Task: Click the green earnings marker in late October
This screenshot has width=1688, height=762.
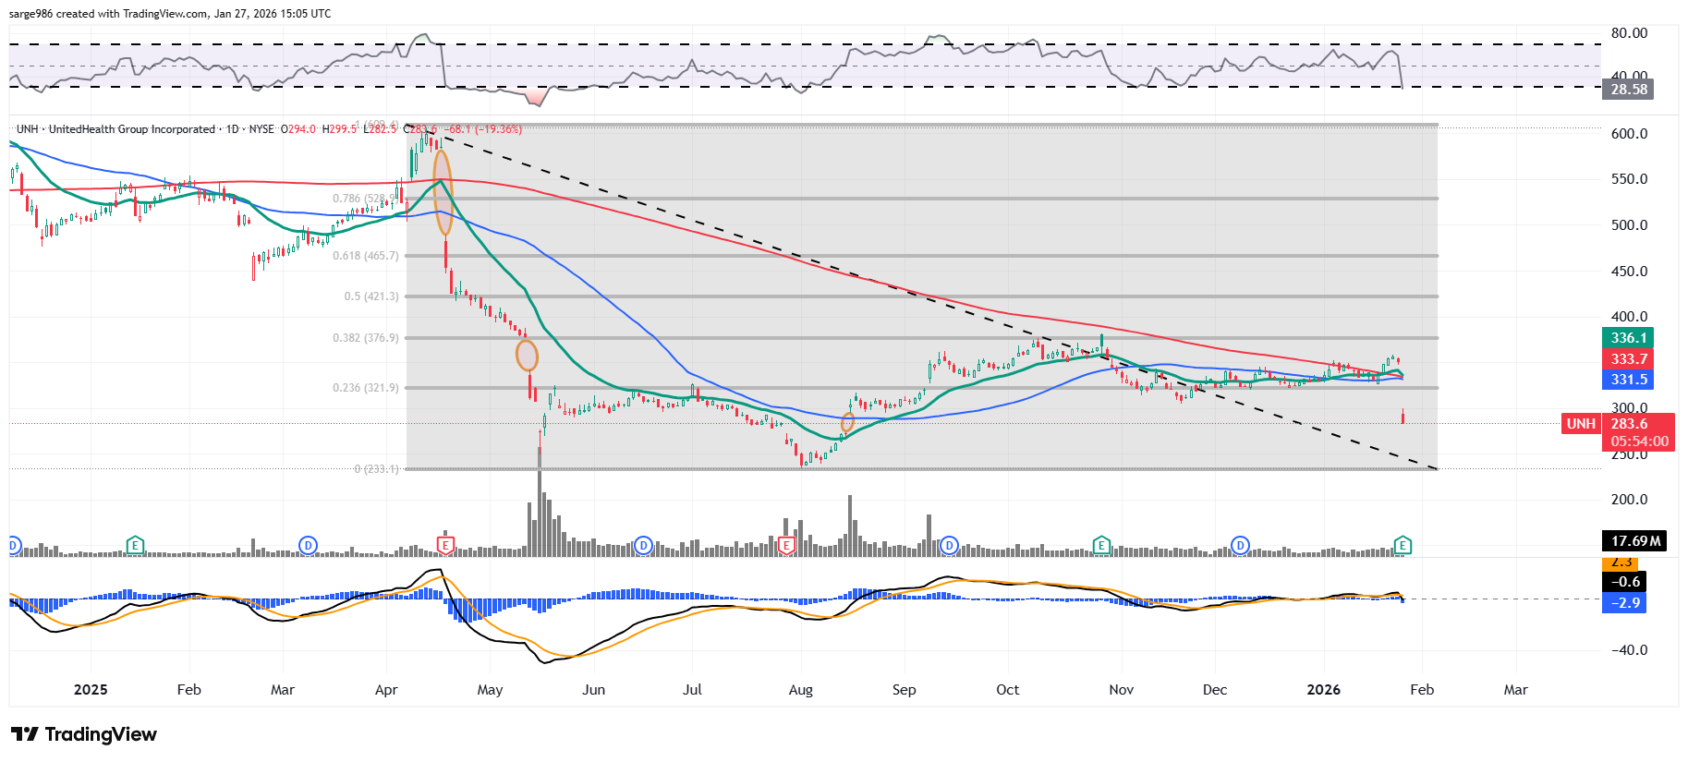Action: (1100, 545)
